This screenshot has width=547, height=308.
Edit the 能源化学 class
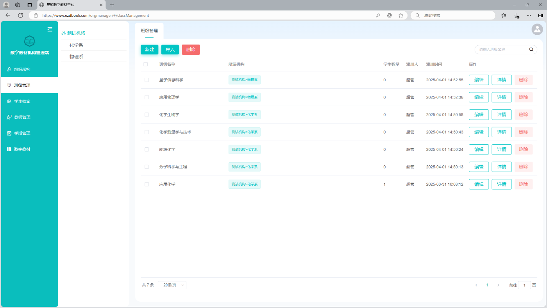479,149
